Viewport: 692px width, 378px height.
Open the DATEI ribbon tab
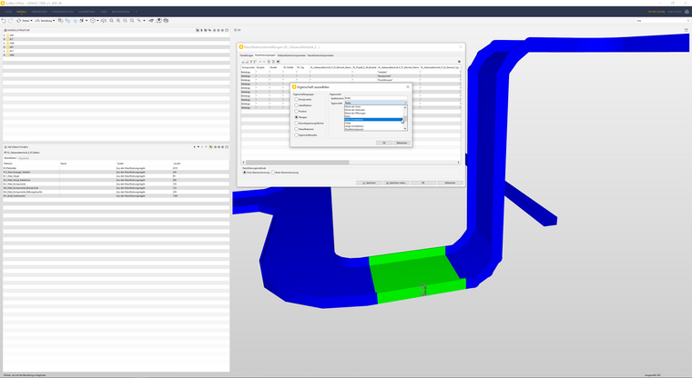(x=8, y=12)
